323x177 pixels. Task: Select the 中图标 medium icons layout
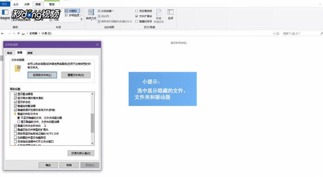pos(72,11)
